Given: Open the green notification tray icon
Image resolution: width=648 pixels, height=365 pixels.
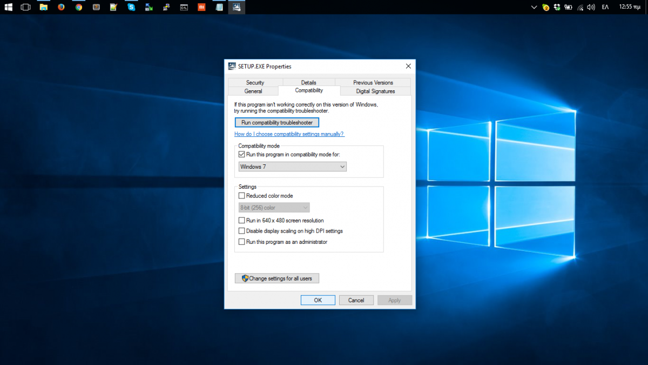Looking at the screenshot, I should (x=546, y=8).
